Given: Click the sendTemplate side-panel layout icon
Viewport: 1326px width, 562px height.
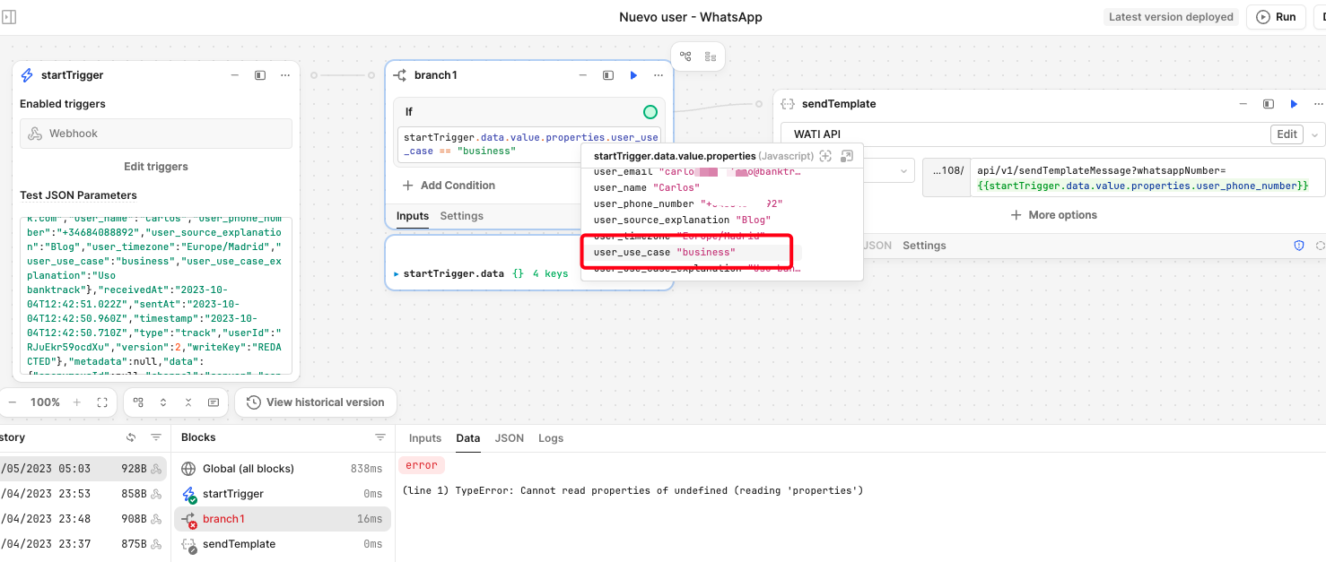Looking at the screenshot, I should pos(1268,104).
